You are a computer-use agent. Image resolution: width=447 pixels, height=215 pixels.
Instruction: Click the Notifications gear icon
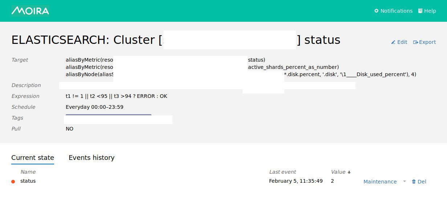point(376,11)
